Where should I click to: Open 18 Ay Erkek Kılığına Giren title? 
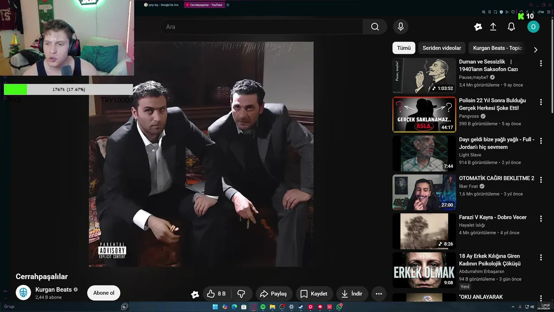point(490,260)
